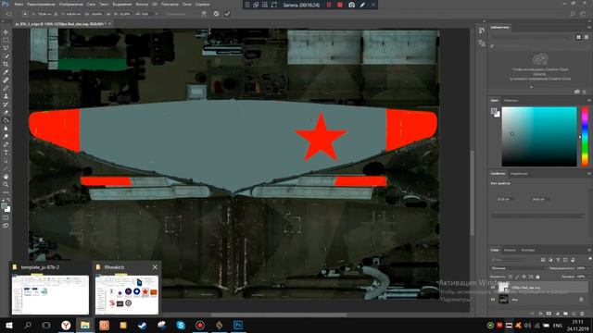Click the foreground color swatch in toolbox

[4, 206]
